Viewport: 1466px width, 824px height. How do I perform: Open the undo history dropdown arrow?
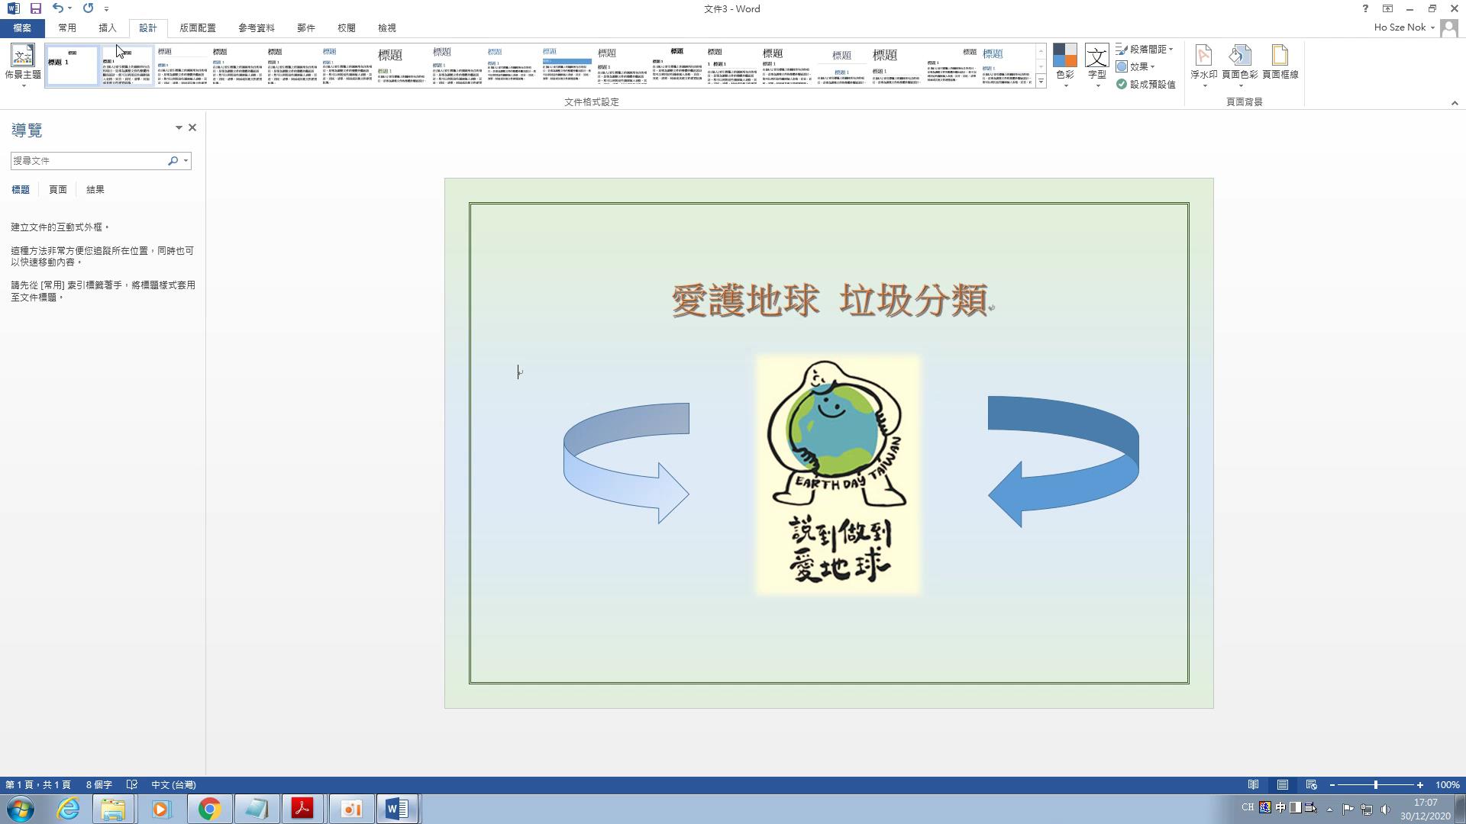pos(69,8)
